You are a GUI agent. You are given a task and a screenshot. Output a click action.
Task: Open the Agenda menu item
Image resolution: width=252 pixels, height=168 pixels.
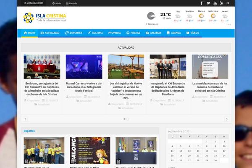click(174, 33)
